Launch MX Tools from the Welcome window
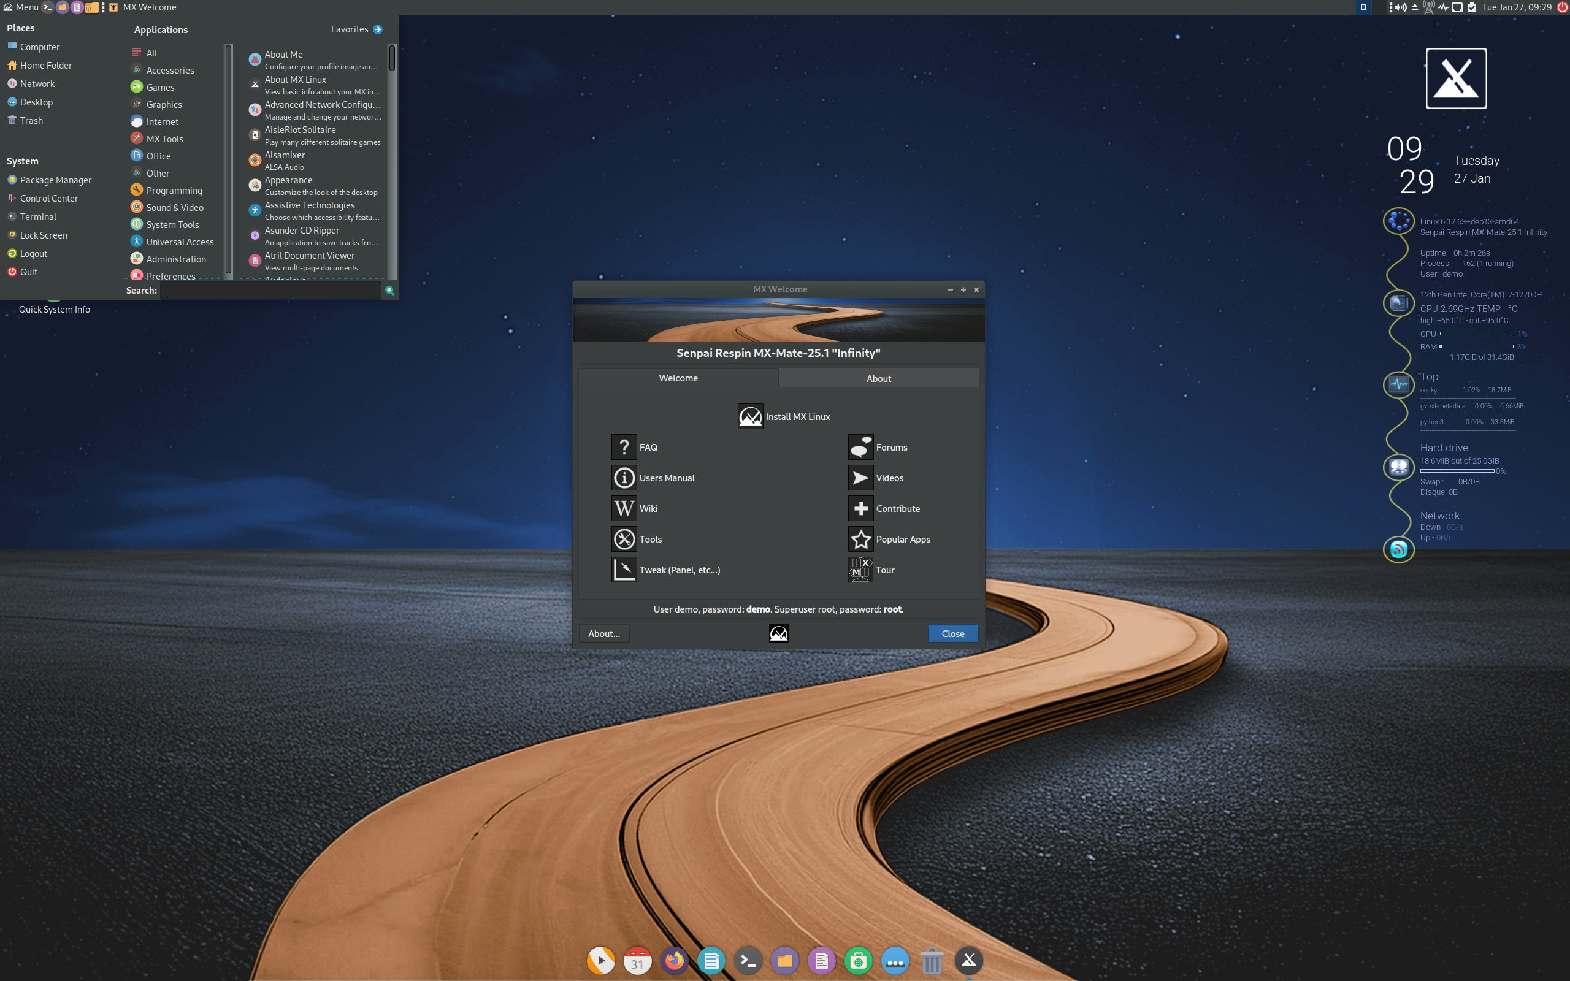 637,539
